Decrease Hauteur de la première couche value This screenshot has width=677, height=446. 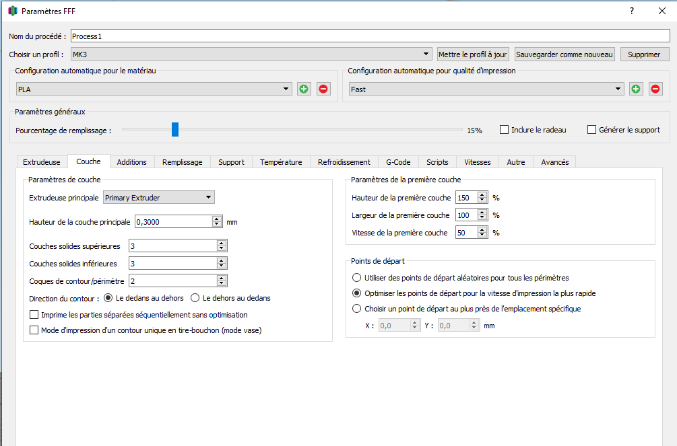[482, 200]
